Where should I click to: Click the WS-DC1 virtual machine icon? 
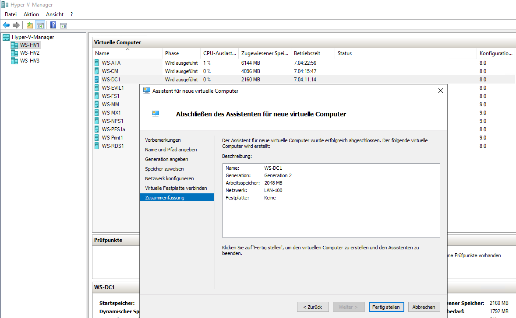[97, 79]
